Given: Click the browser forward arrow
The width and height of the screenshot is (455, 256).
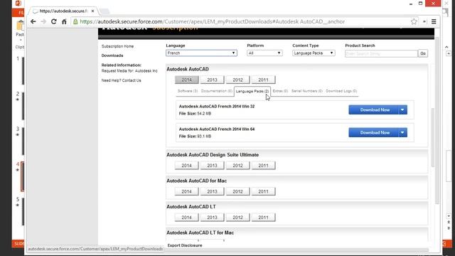Looking at the screenshot, I should 43,21.
